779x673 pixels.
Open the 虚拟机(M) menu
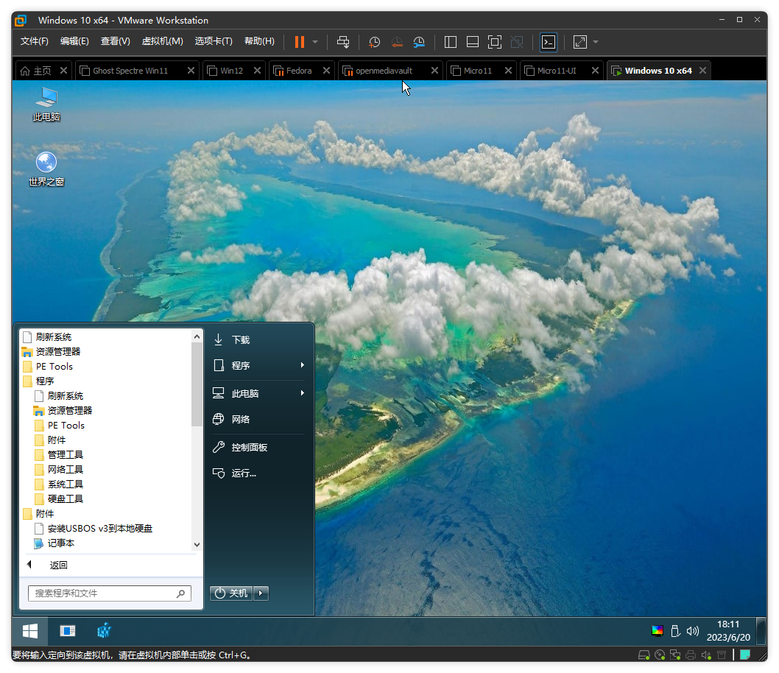point(162,41)
